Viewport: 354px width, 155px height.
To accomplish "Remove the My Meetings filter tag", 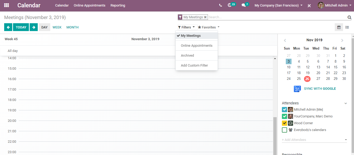I will pyautogui.click(x=205, y=17).
